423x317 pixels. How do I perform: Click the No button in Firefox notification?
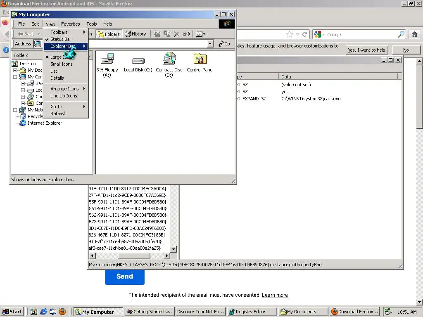pyautogui.click(x=406, y=50)
